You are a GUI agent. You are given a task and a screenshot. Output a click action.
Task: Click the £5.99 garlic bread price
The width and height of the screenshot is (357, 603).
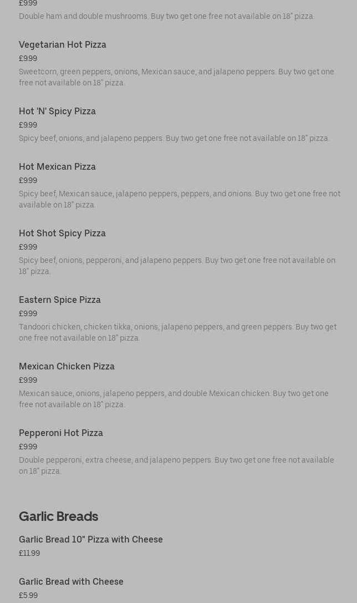point(28,595)
